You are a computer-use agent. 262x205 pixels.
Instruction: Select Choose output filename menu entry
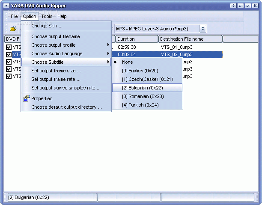pyautogui.click(x=66, y=36)
